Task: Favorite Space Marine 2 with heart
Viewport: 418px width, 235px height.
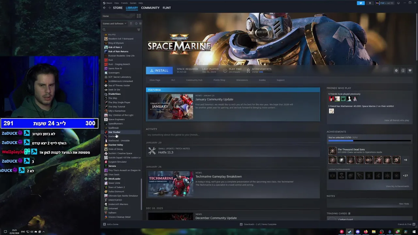Action: tap(410, 70)
